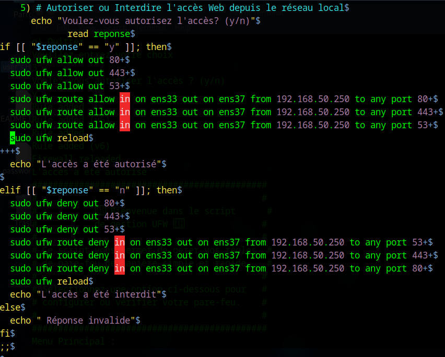
Task: Click the 'else' keyword
Action: pyautogui.click(x=10, y=307)
